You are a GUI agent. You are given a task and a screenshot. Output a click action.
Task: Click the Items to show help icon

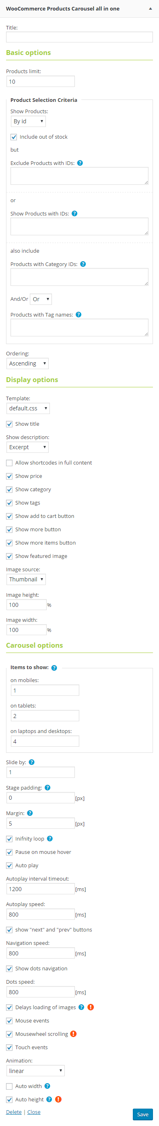54,668
